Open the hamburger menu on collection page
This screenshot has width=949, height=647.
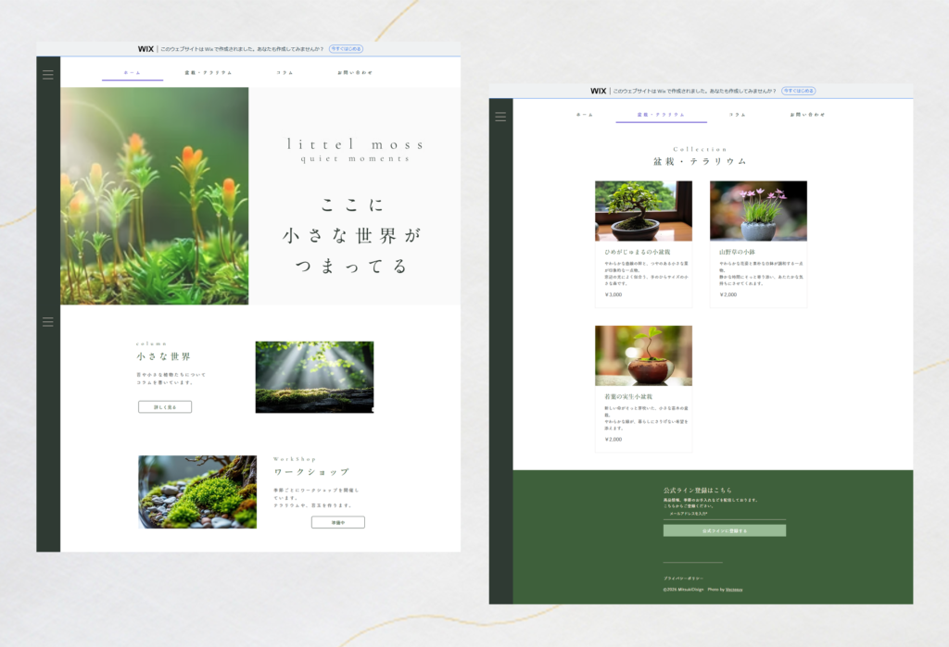[x=500, y=117]
